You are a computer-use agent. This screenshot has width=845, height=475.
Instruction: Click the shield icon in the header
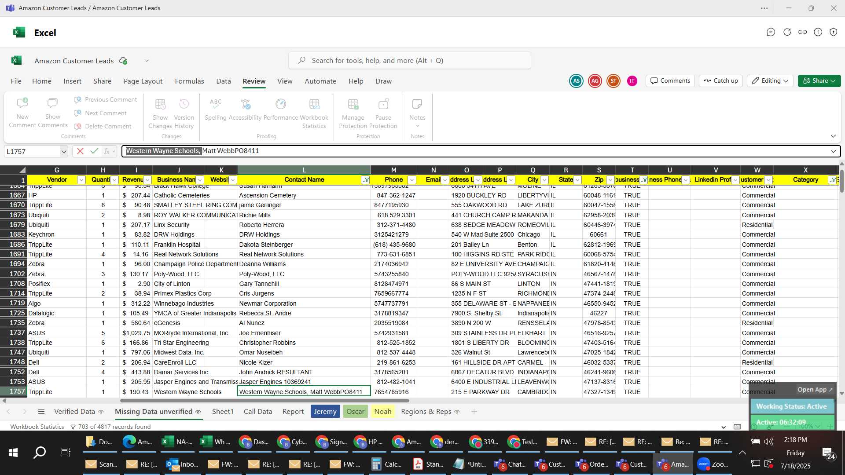(x=834, y=32)
